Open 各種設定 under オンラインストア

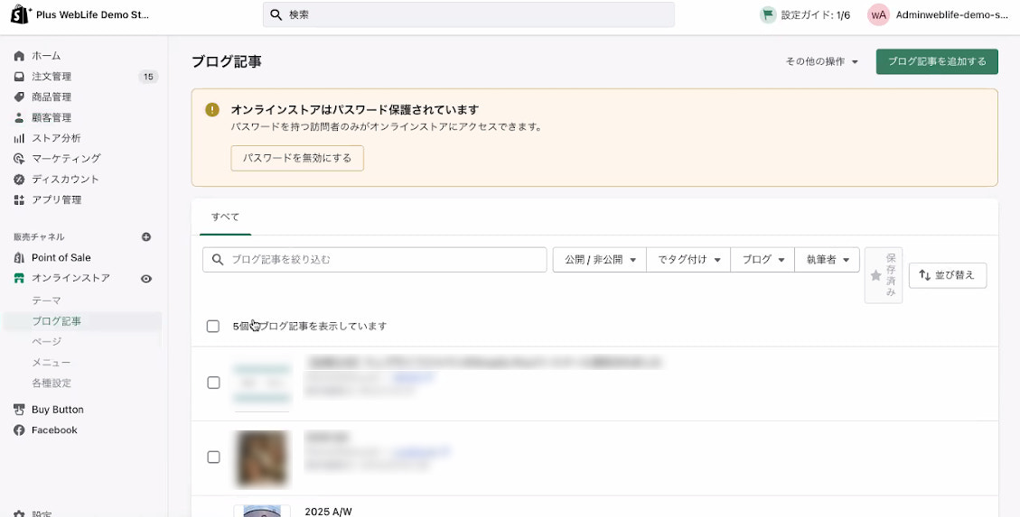click(x=51, y=383)
